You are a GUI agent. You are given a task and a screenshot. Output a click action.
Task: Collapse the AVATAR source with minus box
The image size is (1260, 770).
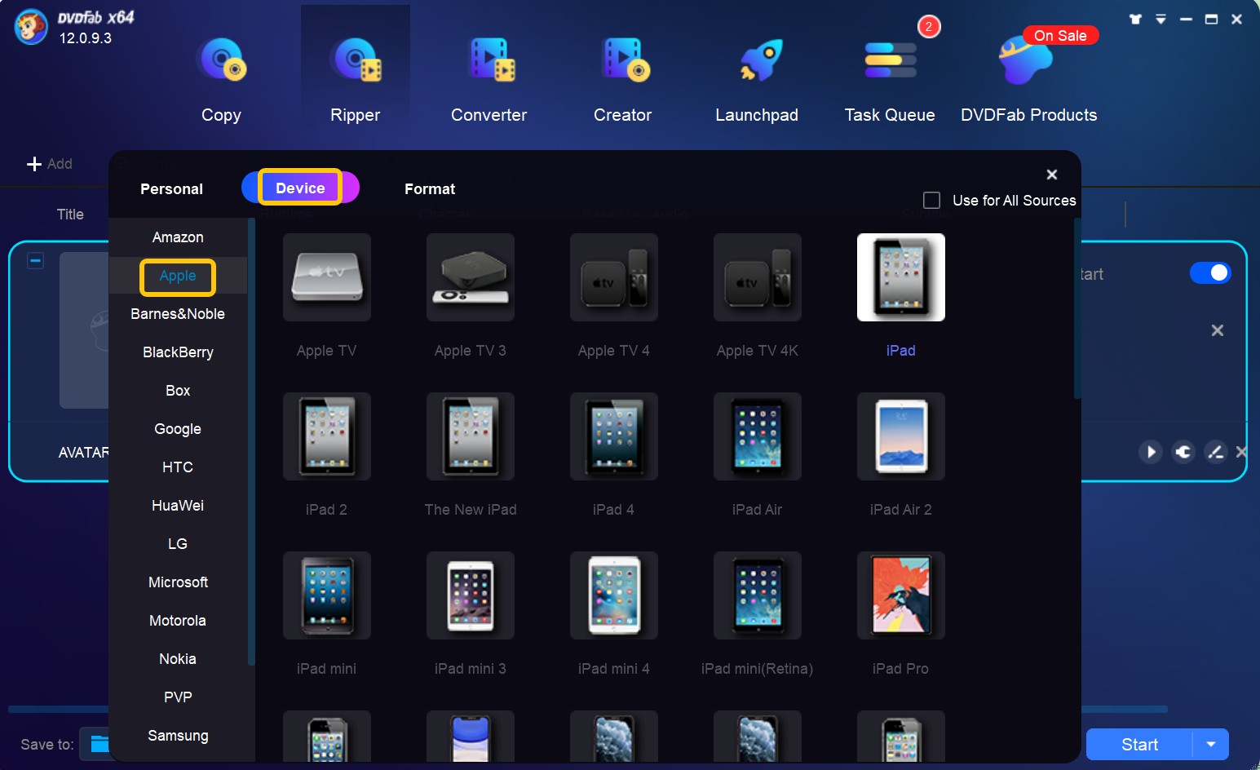[x=36, y=261]
